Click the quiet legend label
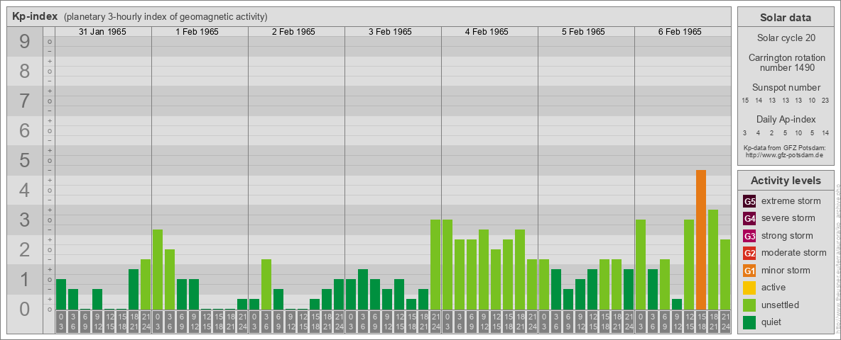 (x=772, y=322)
